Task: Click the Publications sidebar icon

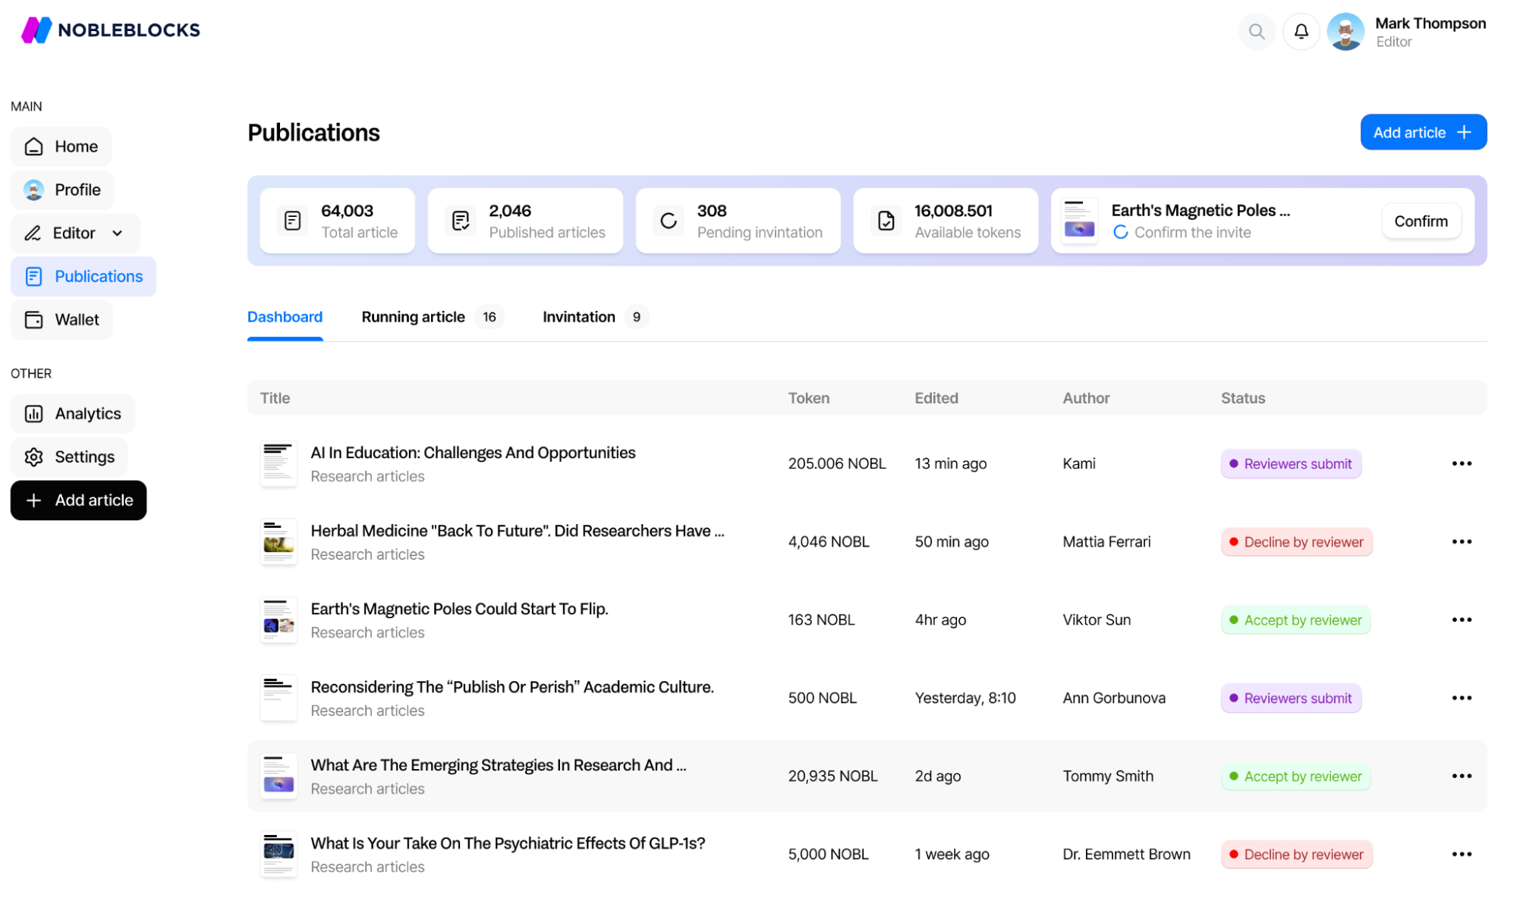Action: click(33, 275)
